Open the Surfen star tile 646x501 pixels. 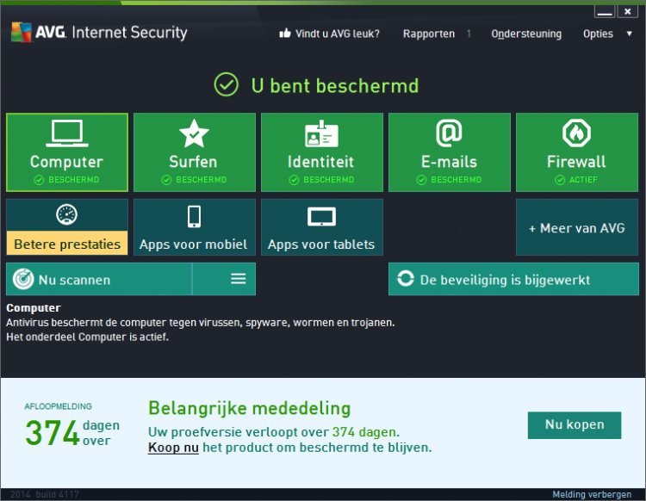pos(194,152)
